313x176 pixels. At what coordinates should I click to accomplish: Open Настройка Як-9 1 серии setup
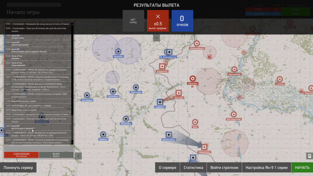(x=267, y=168)
